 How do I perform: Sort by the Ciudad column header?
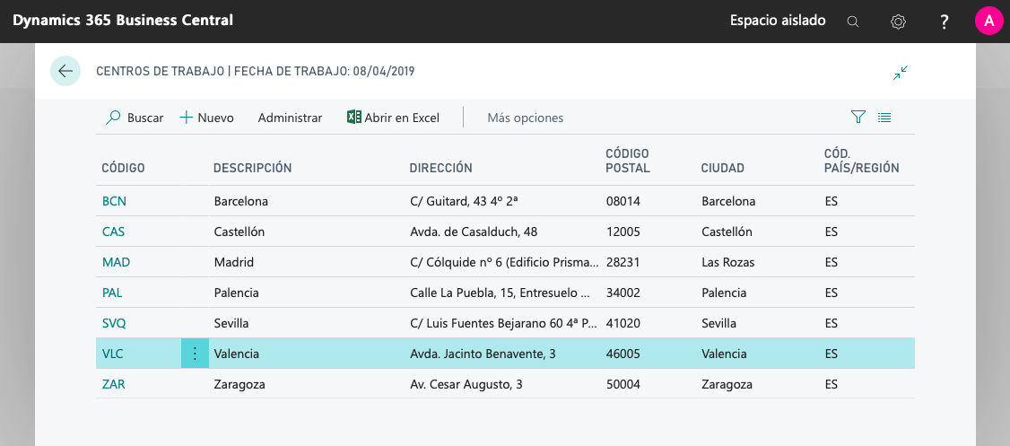(722, 168)
